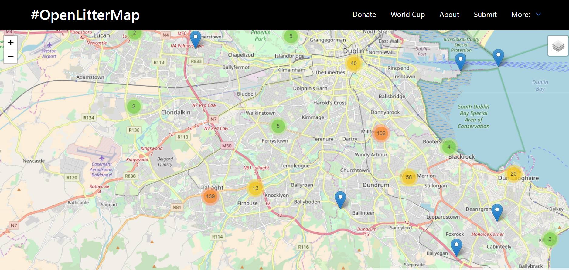The width and height of the screenshot is (569, 270).
Task: Zoom out of the map
Action: pos(11,57)
